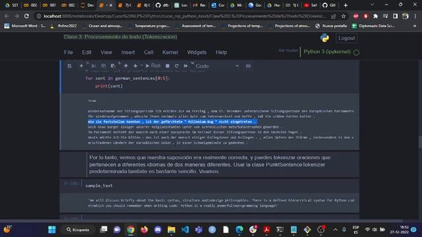
Task: Show hidden system tray icons chevron
Action: pyautogui.click(x=335, y=230)
